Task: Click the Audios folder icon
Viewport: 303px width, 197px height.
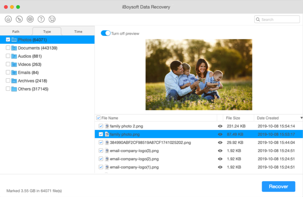Action: coord(14,56)
